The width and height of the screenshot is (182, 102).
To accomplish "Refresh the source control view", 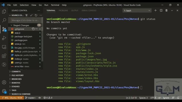I will [x=36, y=15].
